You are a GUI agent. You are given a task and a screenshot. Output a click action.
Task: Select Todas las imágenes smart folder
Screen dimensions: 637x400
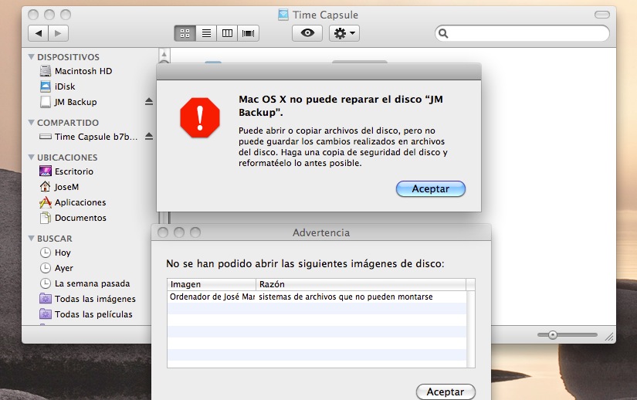tap(88, 299)
